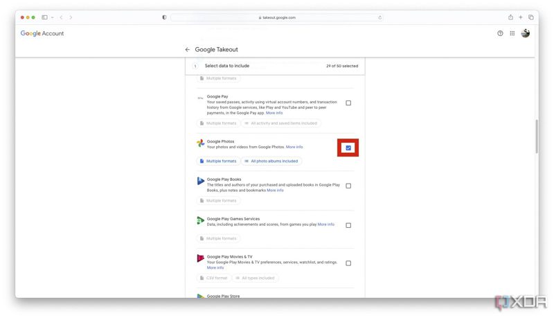Go back with the Google Takeout arrow
The image size is (554, 318).
point(187,49)
